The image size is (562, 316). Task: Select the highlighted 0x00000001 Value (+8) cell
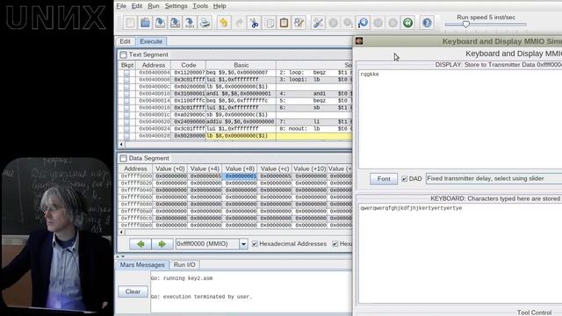pos(240,176)
